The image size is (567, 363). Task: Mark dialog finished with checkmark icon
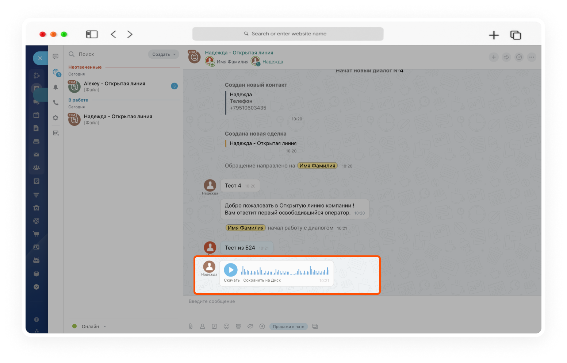(x=519, y=57)
